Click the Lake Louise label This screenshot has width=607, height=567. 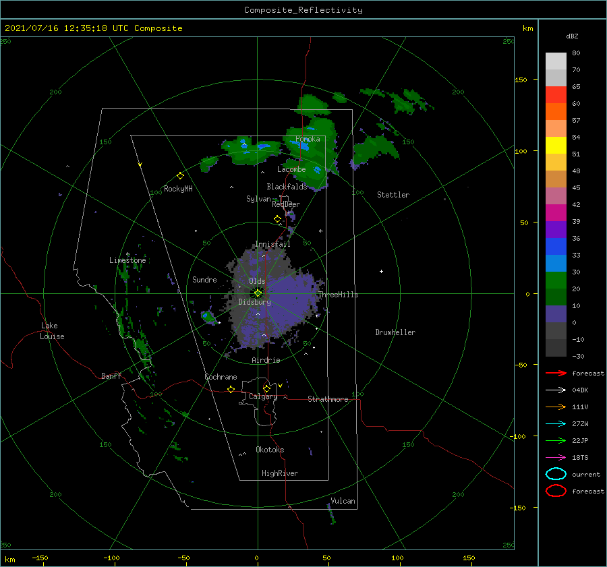(x=52, y=331)
